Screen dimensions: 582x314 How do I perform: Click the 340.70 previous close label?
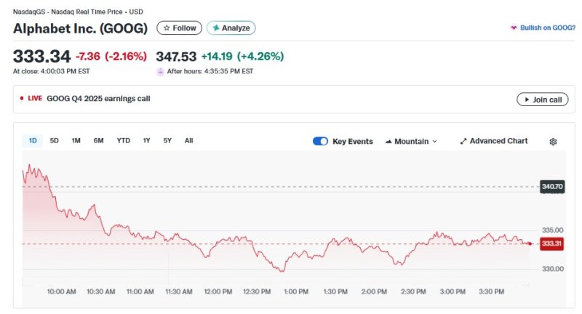point(552,187)
